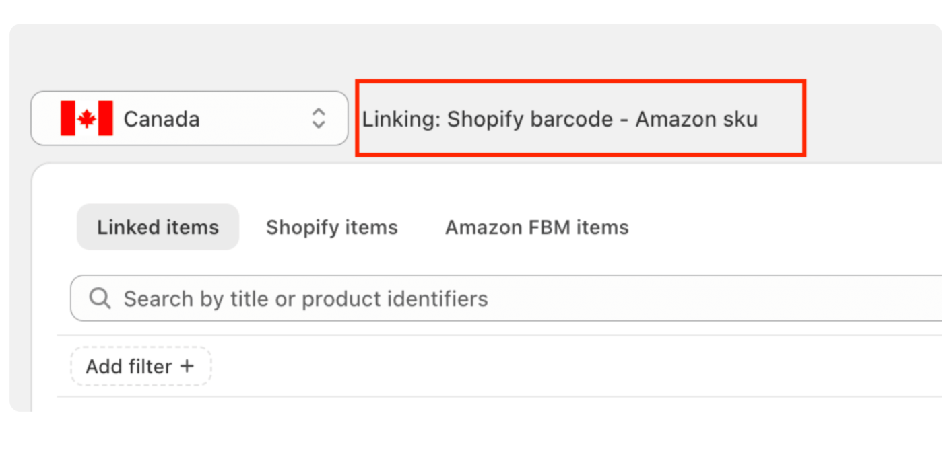Click the Add filter text label

[129, 367]
